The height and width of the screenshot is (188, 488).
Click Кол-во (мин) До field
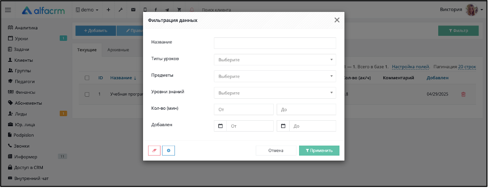coord(306,110)
